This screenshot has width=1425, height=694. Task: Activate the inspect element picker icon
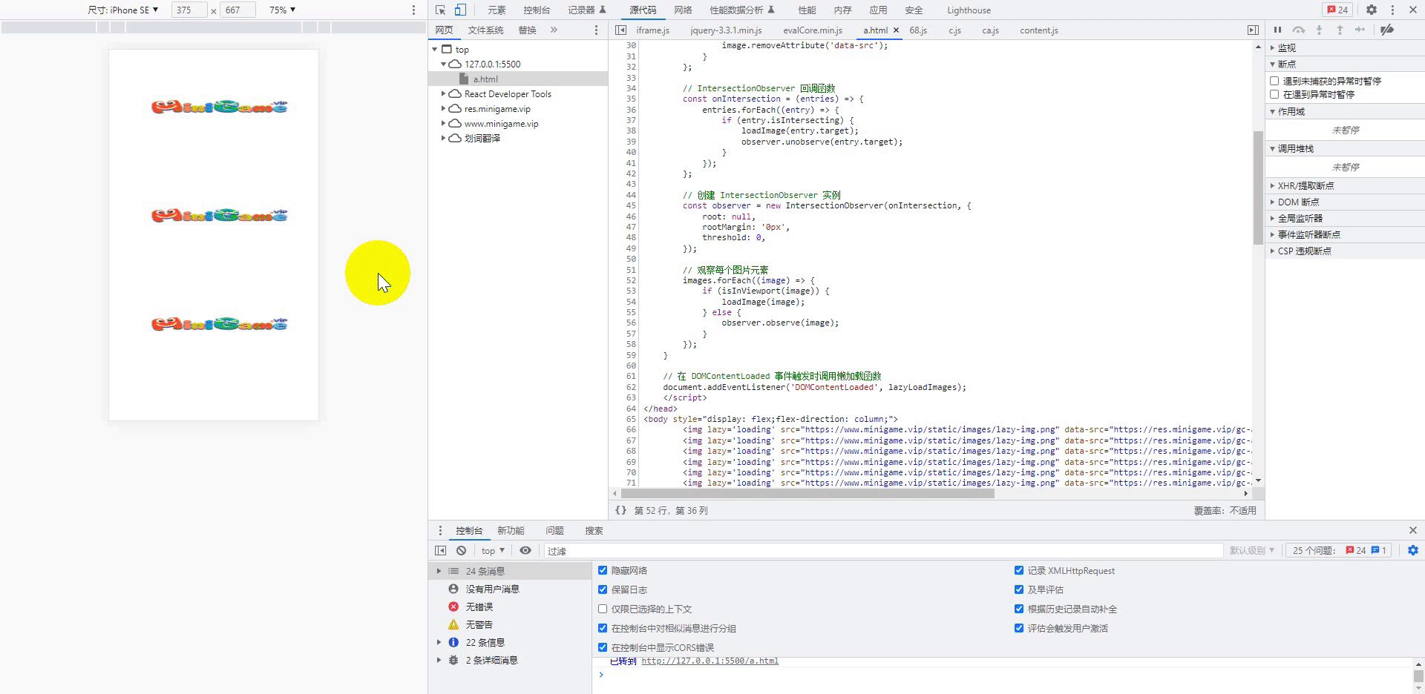pos(440,10)
